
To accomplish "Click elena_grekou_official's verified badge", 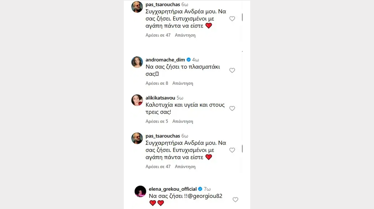I will pos(200,189).
